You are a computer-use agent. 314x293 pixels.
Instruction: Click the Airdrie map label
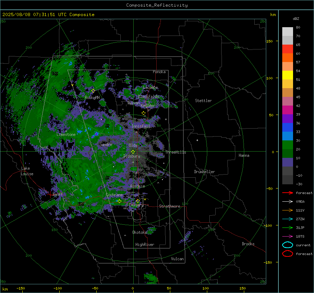pos(137,186)
